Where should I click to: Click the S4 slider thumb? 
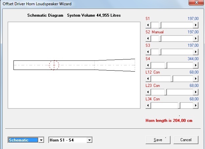(166, 65)
